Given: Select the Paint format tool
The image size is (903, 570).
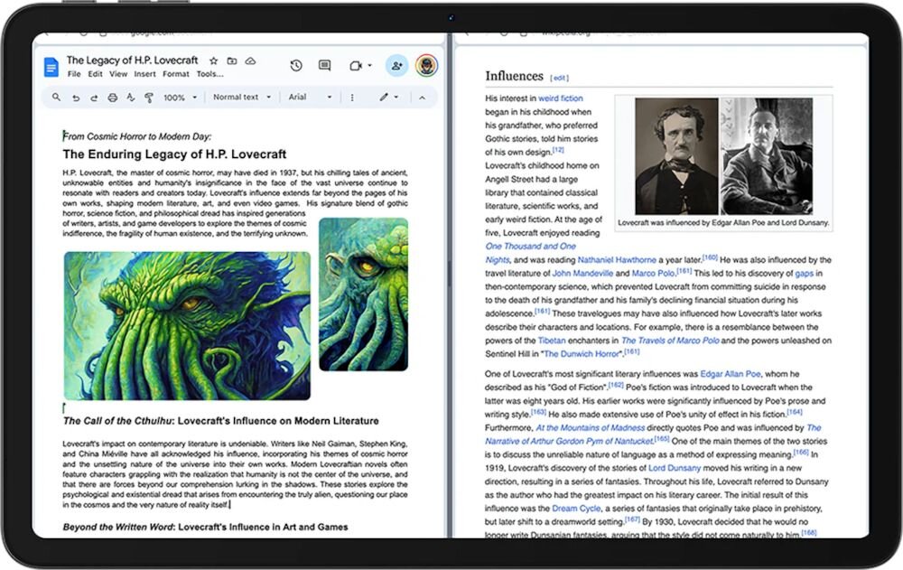Looking at the screenshot, I should coord(149,97).
